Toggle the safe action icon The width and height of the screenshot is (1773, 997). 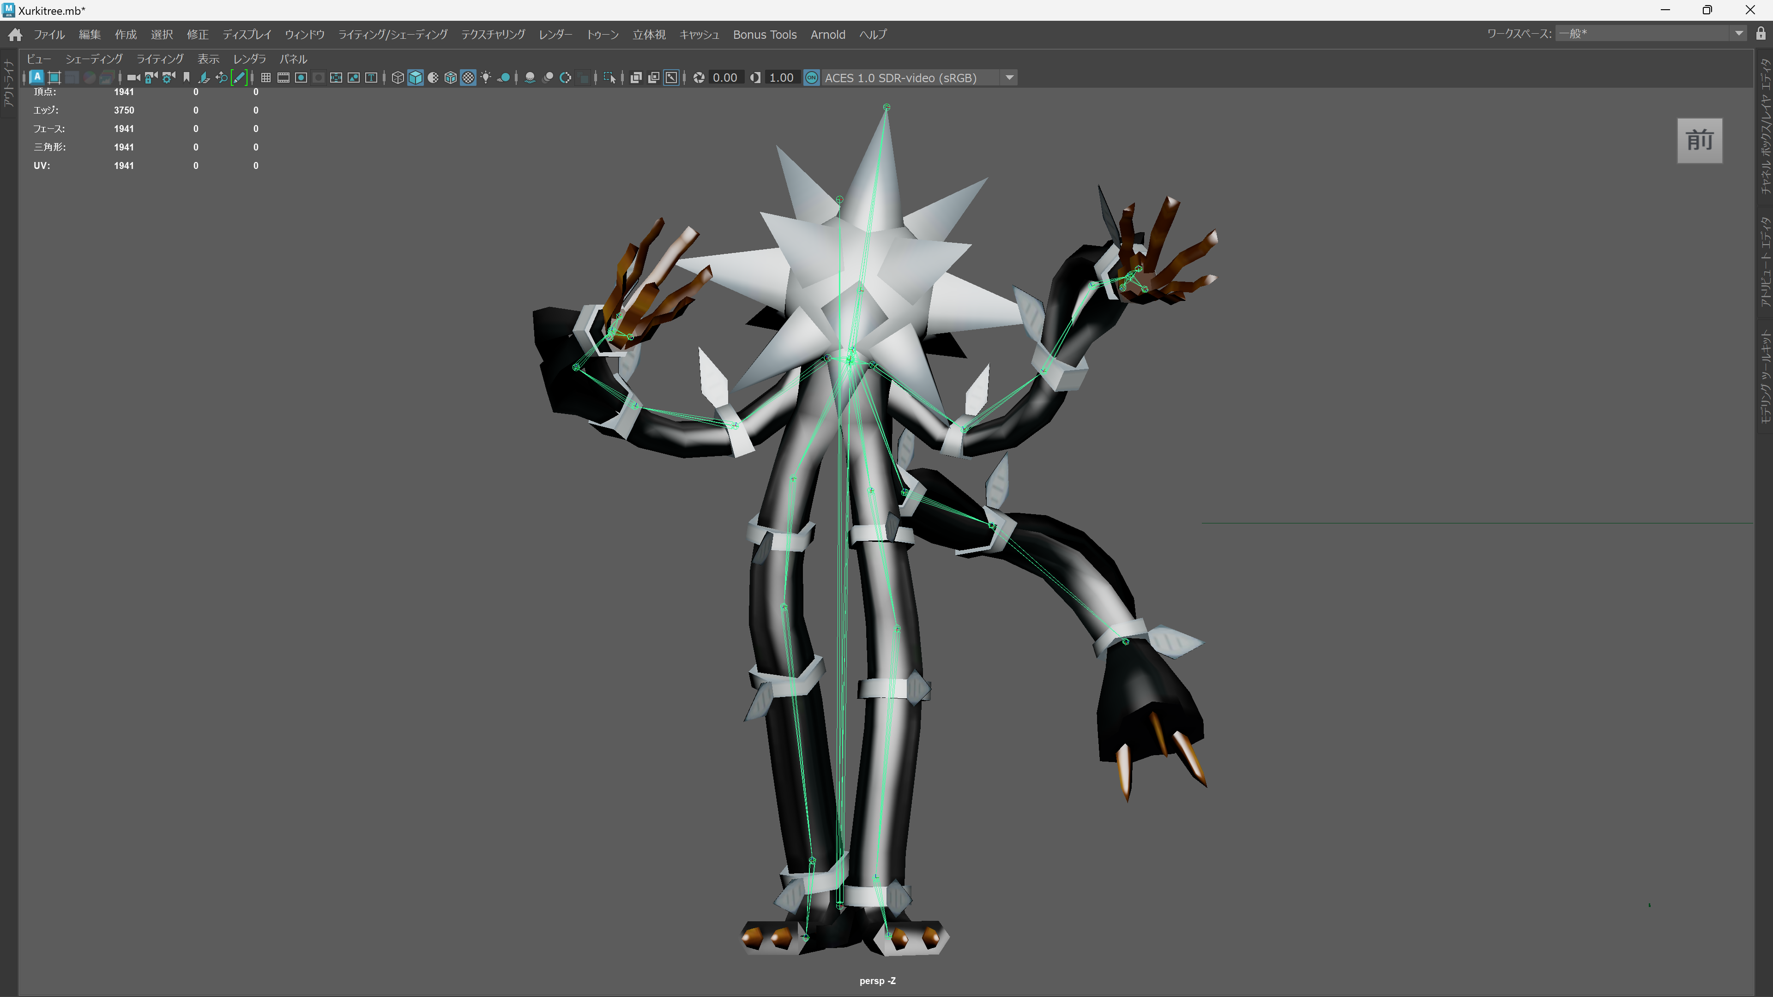pyautogui.click(x=353, y=78)
